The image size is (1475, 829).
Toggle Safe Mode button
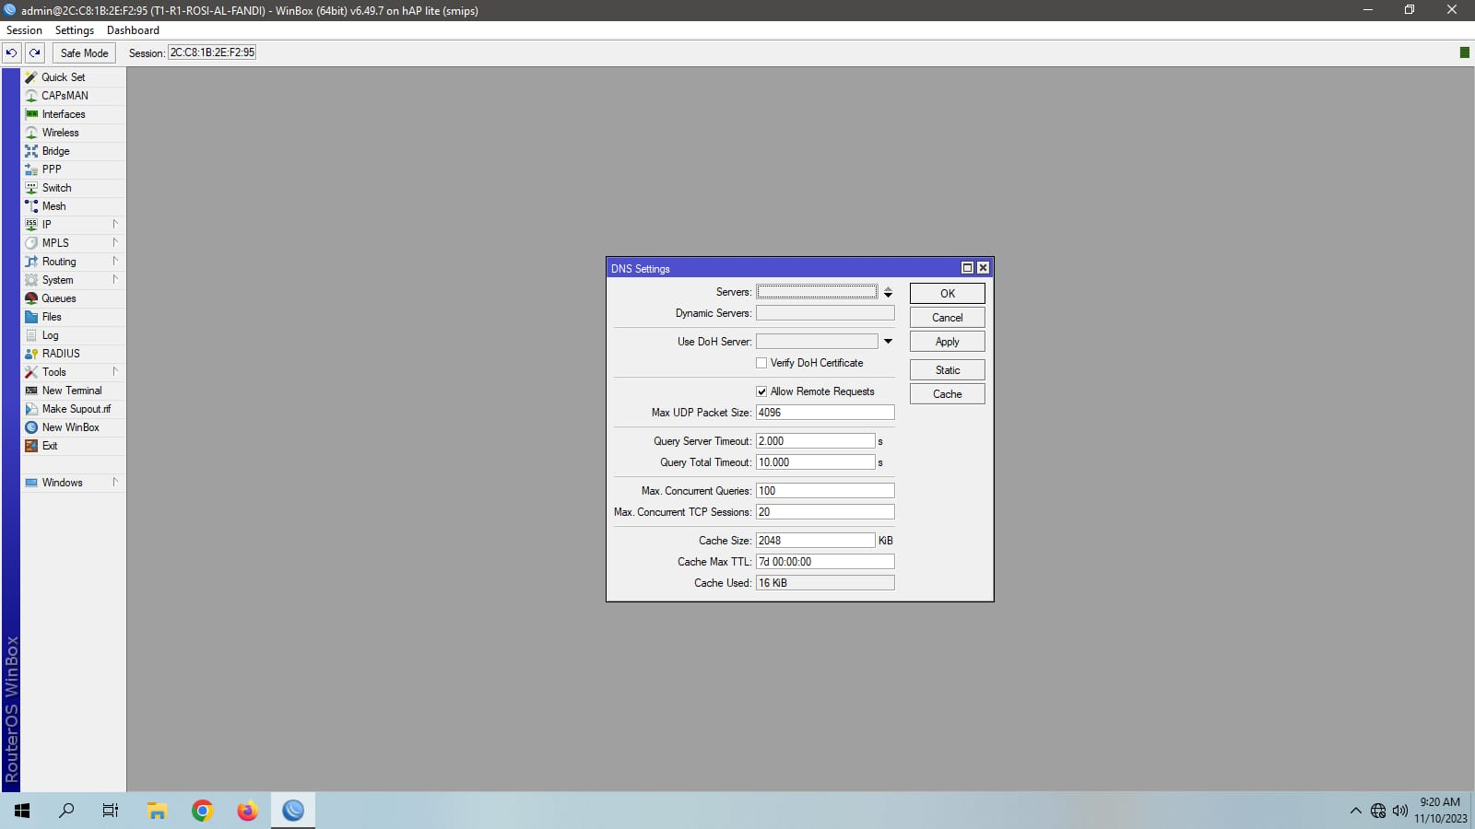coord(84,53)
